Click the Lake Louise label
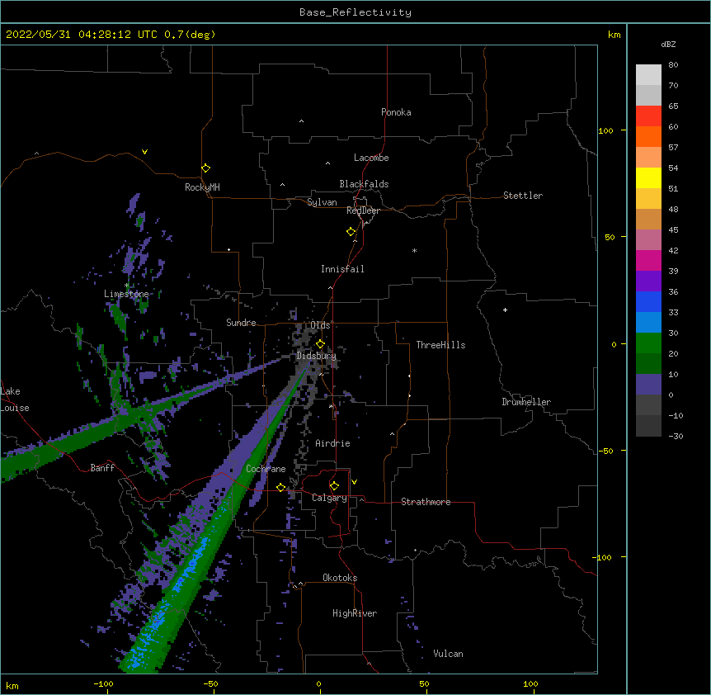The width and height of the screenshot is (711, 695). (13, 400)
